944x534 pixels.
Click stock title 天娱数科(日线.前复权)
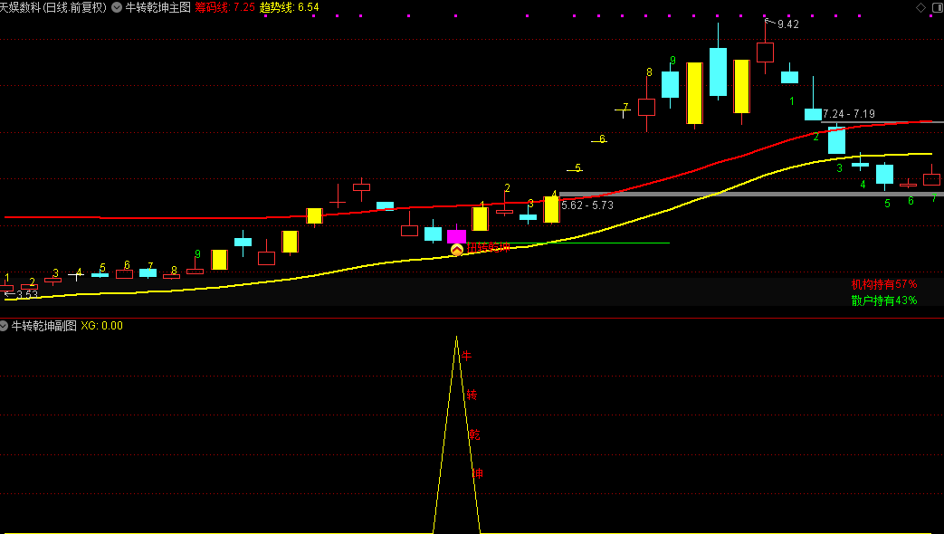pyautogui.click(x=53, y=8)
